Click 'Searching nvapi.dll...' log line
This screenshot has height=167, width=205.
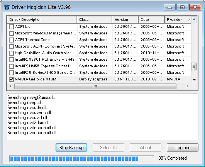[26, 102]
